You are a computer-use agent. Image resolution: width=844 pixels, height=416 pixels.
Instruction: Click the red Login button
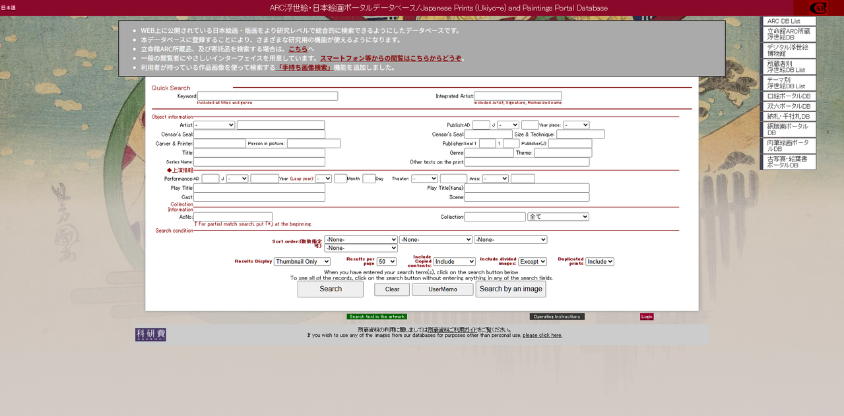pyautogui.click(x=647, y=316)
